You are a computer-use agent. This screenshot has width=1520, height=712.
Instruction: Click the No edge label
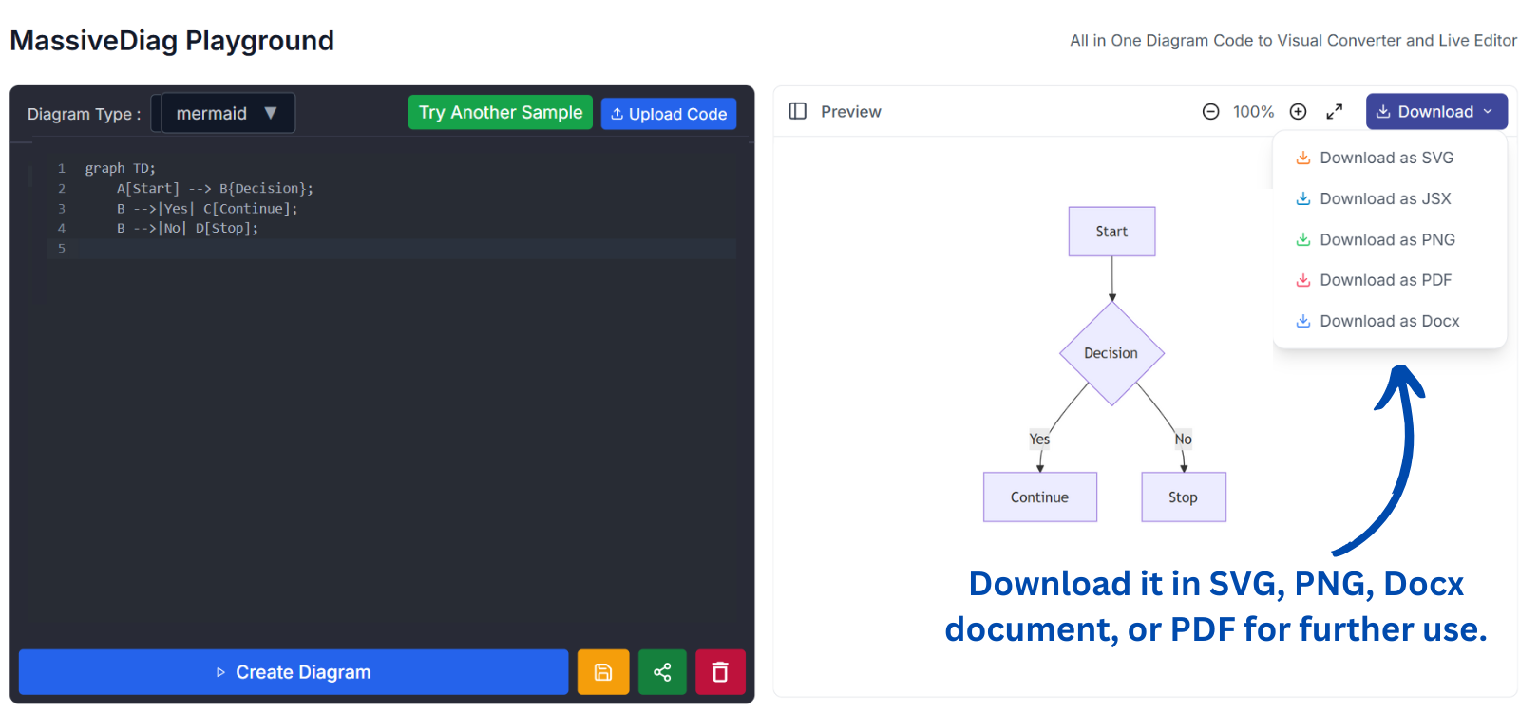coord(1184,439)
